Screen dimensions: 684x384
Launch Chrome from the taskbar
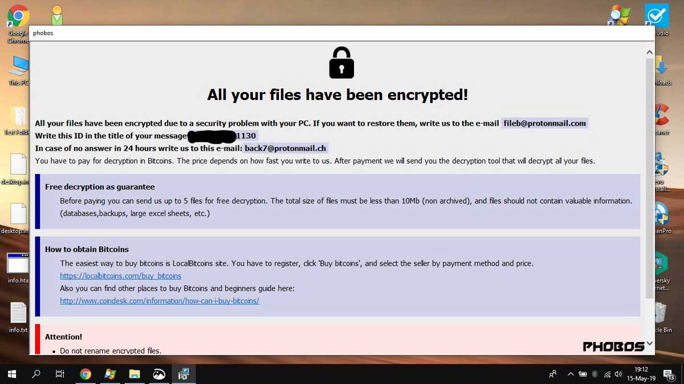pos(85,374)
